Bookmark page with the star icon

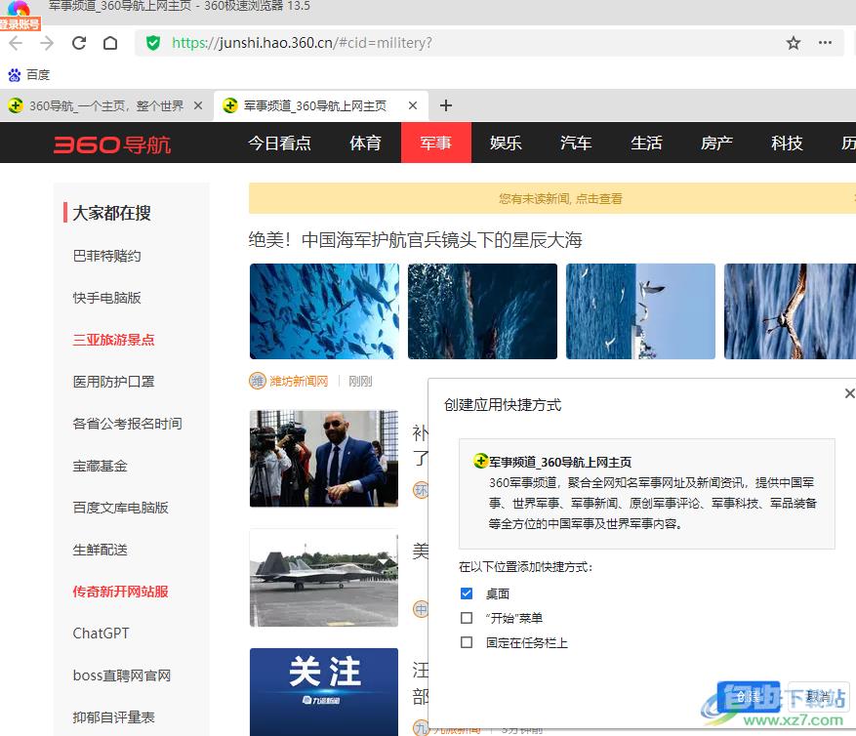pos(794,43)
